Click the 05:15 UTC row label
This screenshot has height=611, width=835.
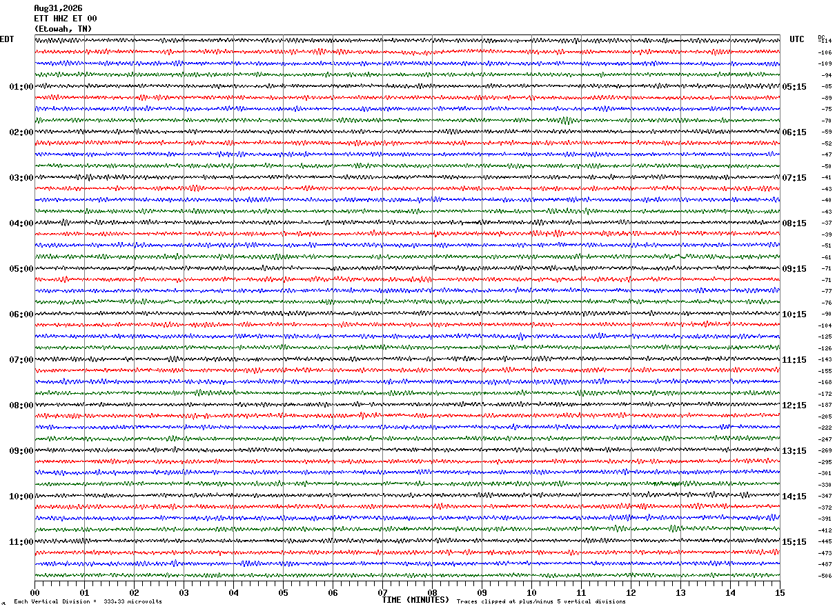click(x=794, y=87)
